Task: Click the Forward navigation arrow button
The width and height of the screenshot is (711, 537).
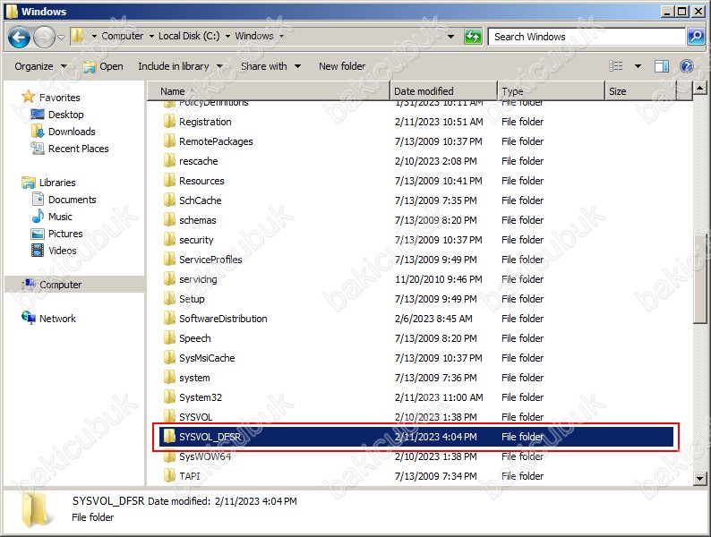Action: coord(44,37)
